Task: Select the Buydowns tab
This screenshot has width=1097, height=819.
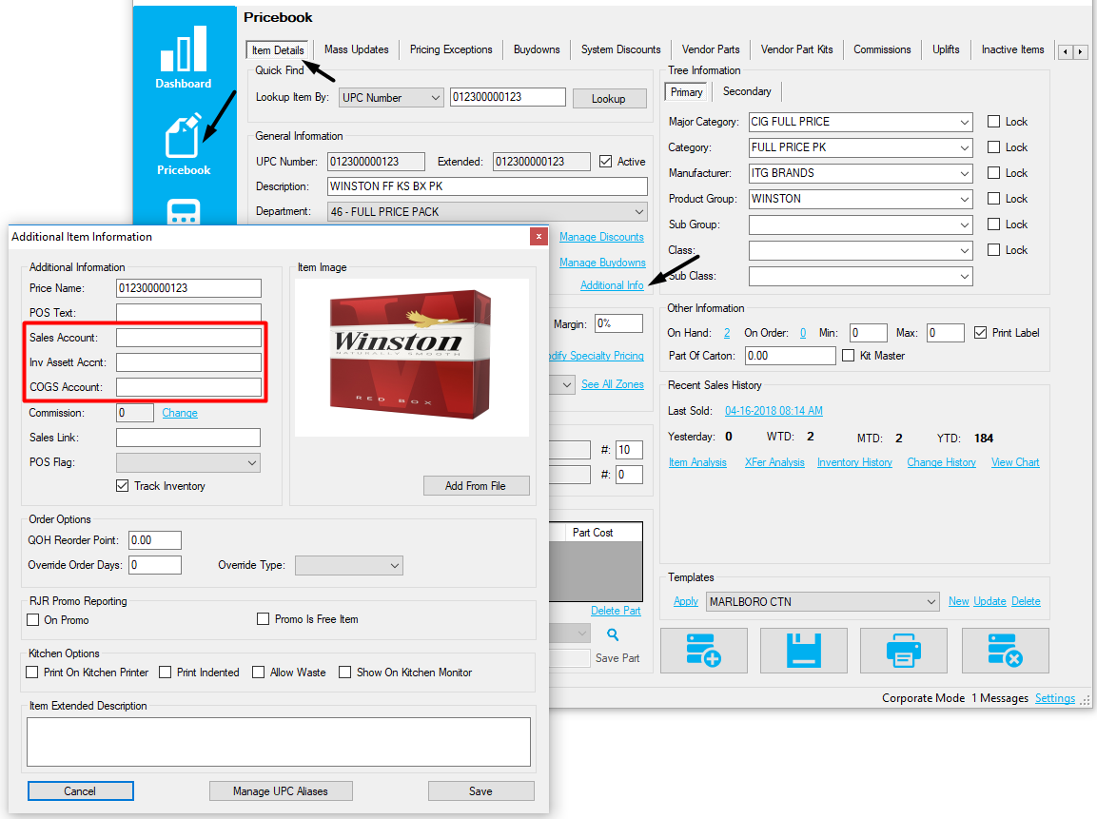Action: pyautogui.click(x=537, y=49)
